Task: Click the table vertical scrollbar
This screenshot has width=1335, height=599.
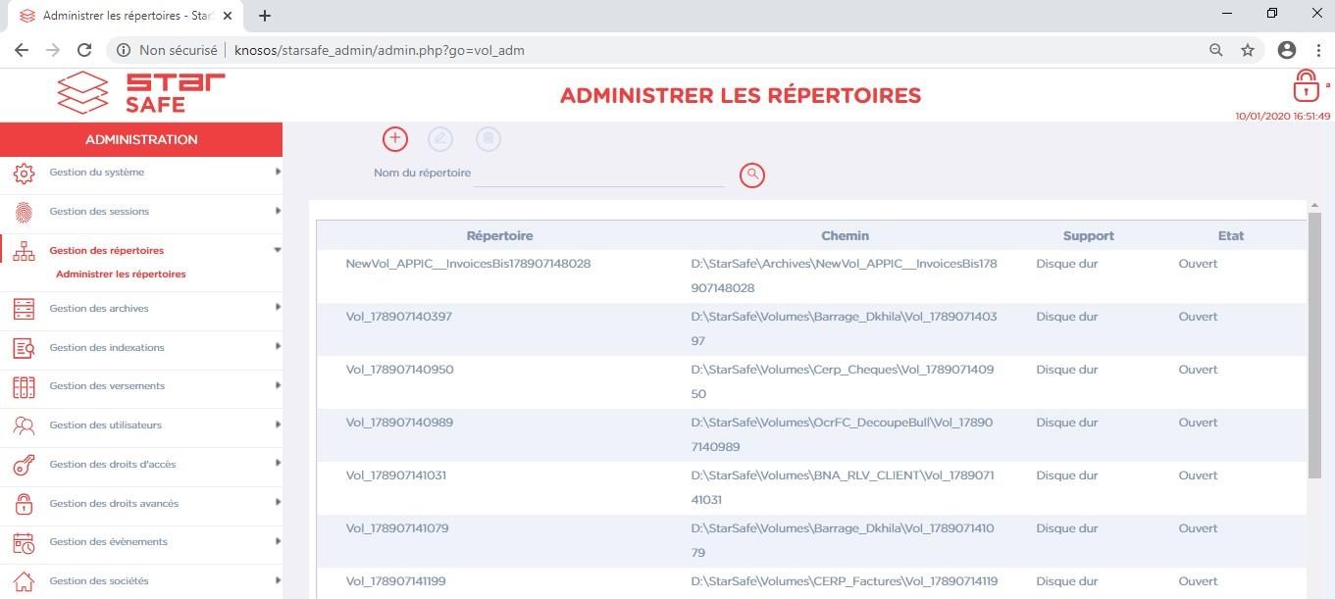Action: click(x=1313, y=343)
